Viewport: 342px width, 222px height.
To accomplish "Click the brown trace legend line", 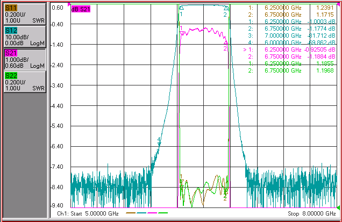I will coord(131,213).
